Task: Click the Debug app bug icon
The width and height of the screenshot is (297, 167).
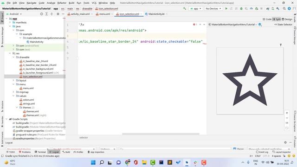Action: point(241,8)
